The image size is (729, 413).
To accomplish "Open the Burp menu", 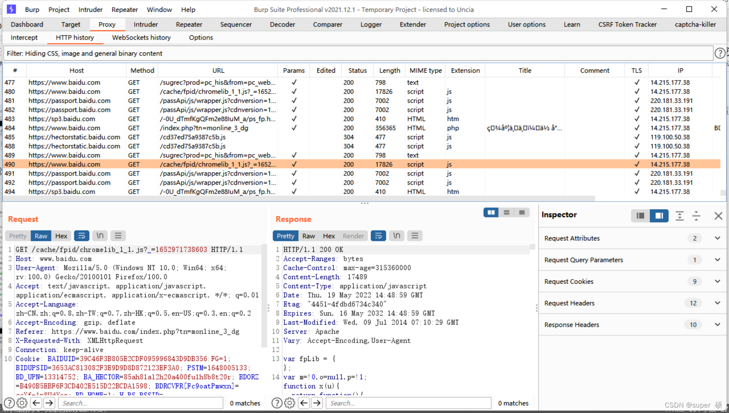I will point(32,10).
